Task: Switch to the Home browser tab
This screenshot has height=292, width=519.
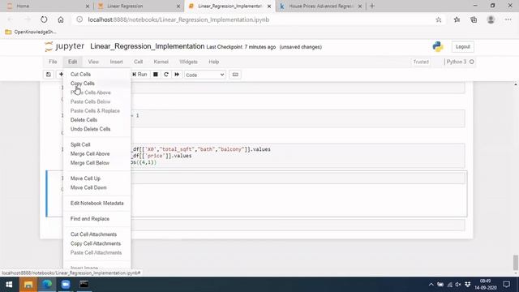Action: pyautogui.click(x=46, y=6)
